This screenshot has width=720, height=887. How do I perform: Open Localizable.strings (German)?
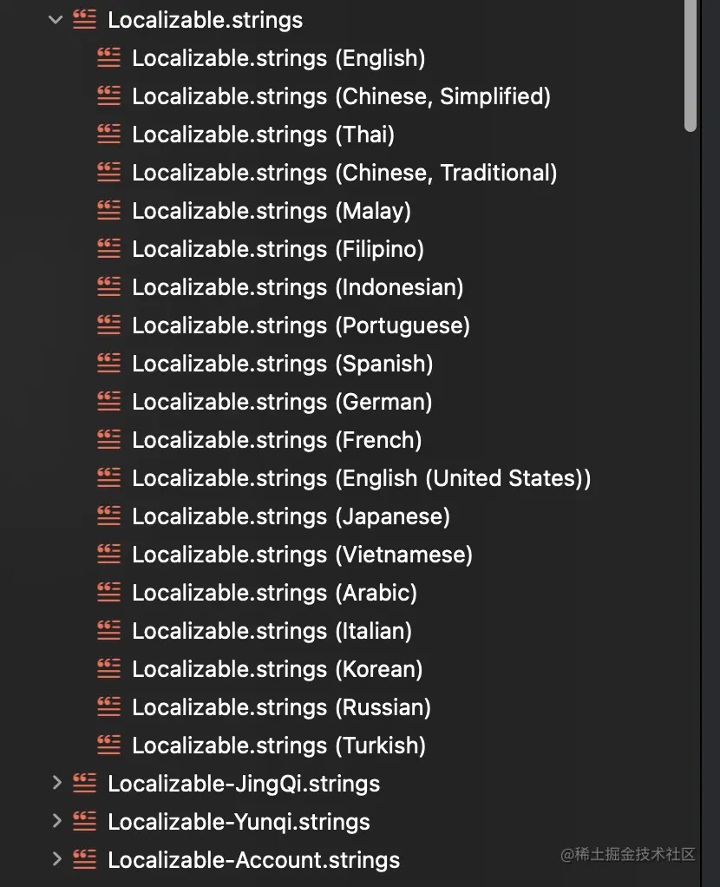pyautogui.click(x=281, y=401)
